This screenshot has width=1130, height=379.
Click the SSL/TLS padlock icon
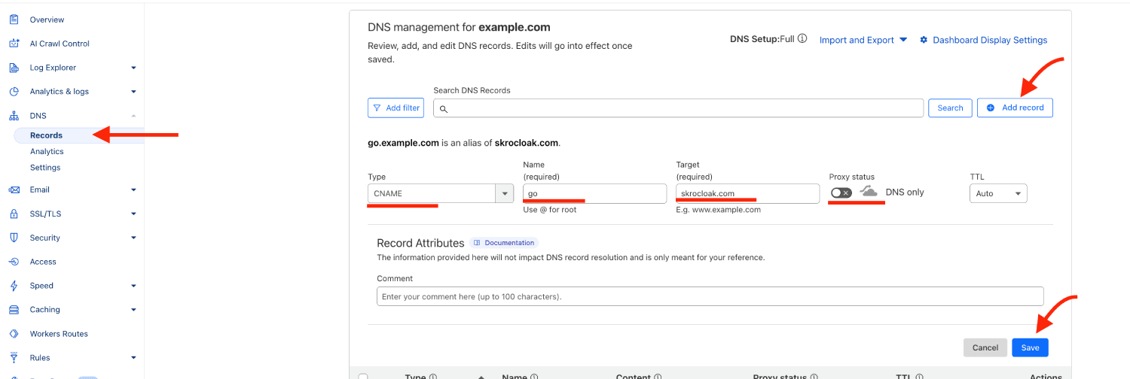(14, 214)
